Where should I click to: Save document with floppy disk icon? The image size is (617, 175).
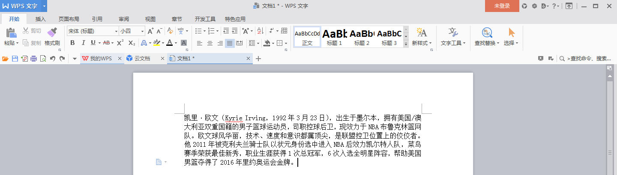point(15,59)
